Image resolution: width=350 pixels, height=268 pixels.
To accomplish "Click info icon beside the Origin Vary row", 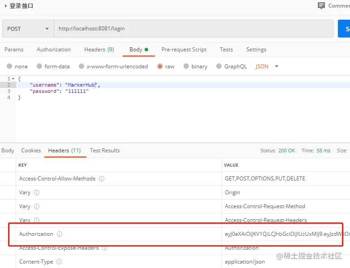I will point(37,193).
